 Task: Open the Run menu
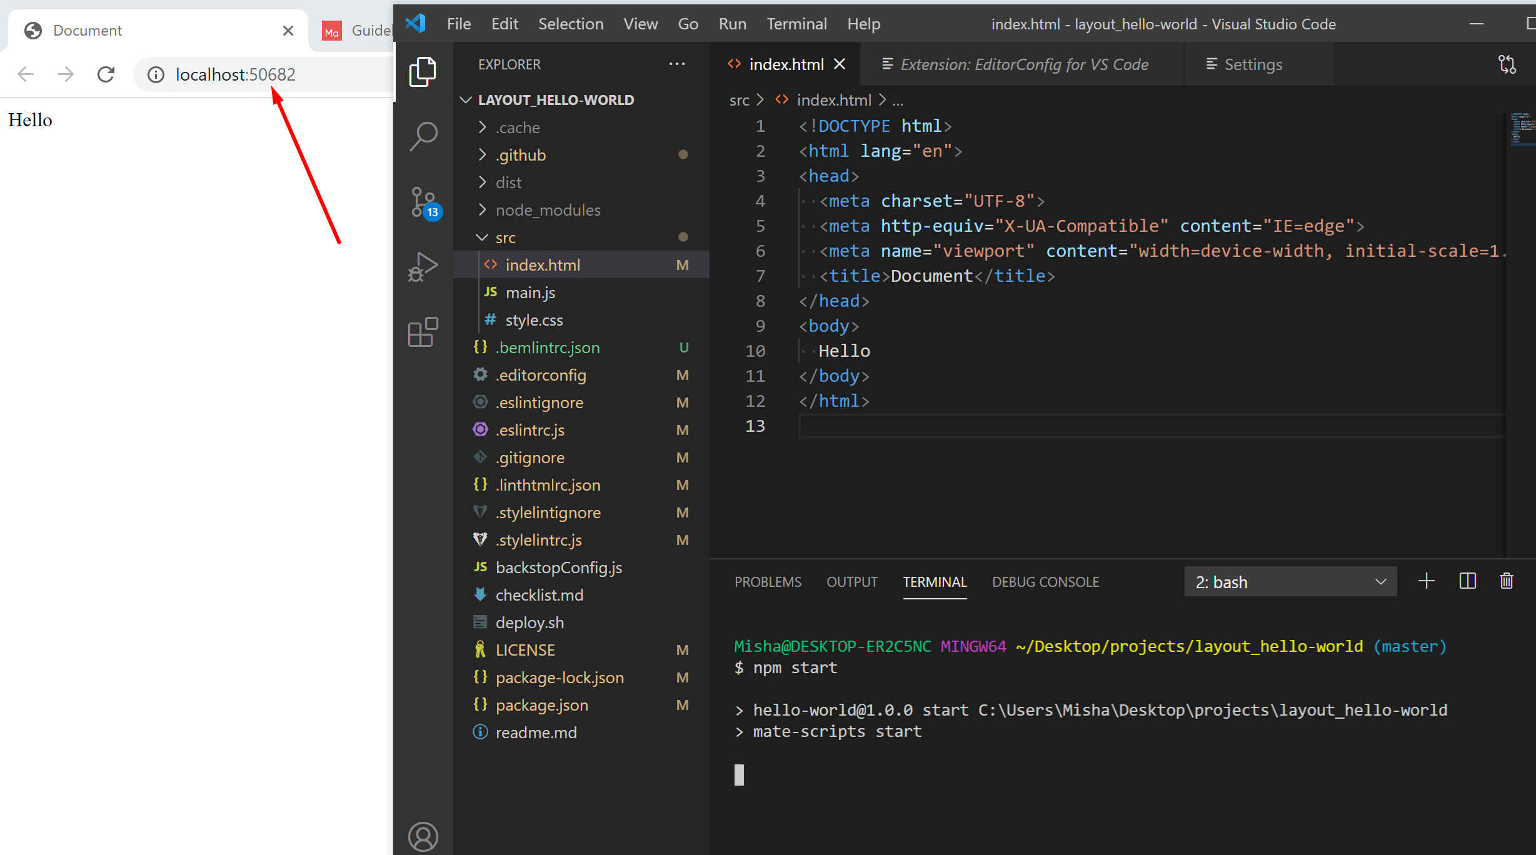click(732, 24)
